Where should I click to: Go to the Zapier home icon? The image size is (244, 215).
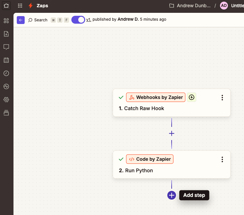point(6,6)
